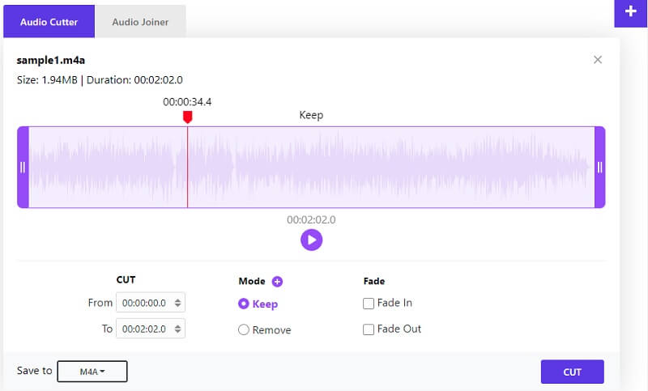The height and width of the screenshot is (391, 648).
Task: Enable the Fade In checkbox
Action: point(369,304)
